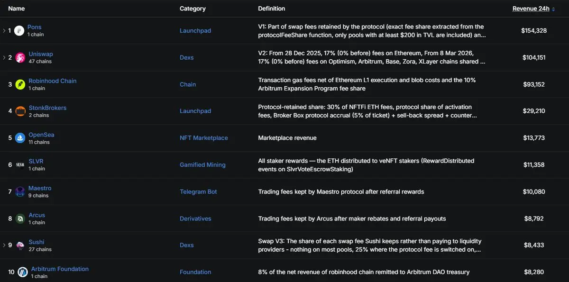The width and height of the screenshot is (569, 282).
Task: Click the $13,773 revenue value
Action: point(534,138)
